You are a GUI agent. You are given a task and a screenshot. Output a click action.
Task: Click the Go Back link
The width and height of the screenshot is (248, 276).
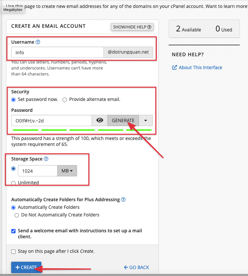point(136,267)
